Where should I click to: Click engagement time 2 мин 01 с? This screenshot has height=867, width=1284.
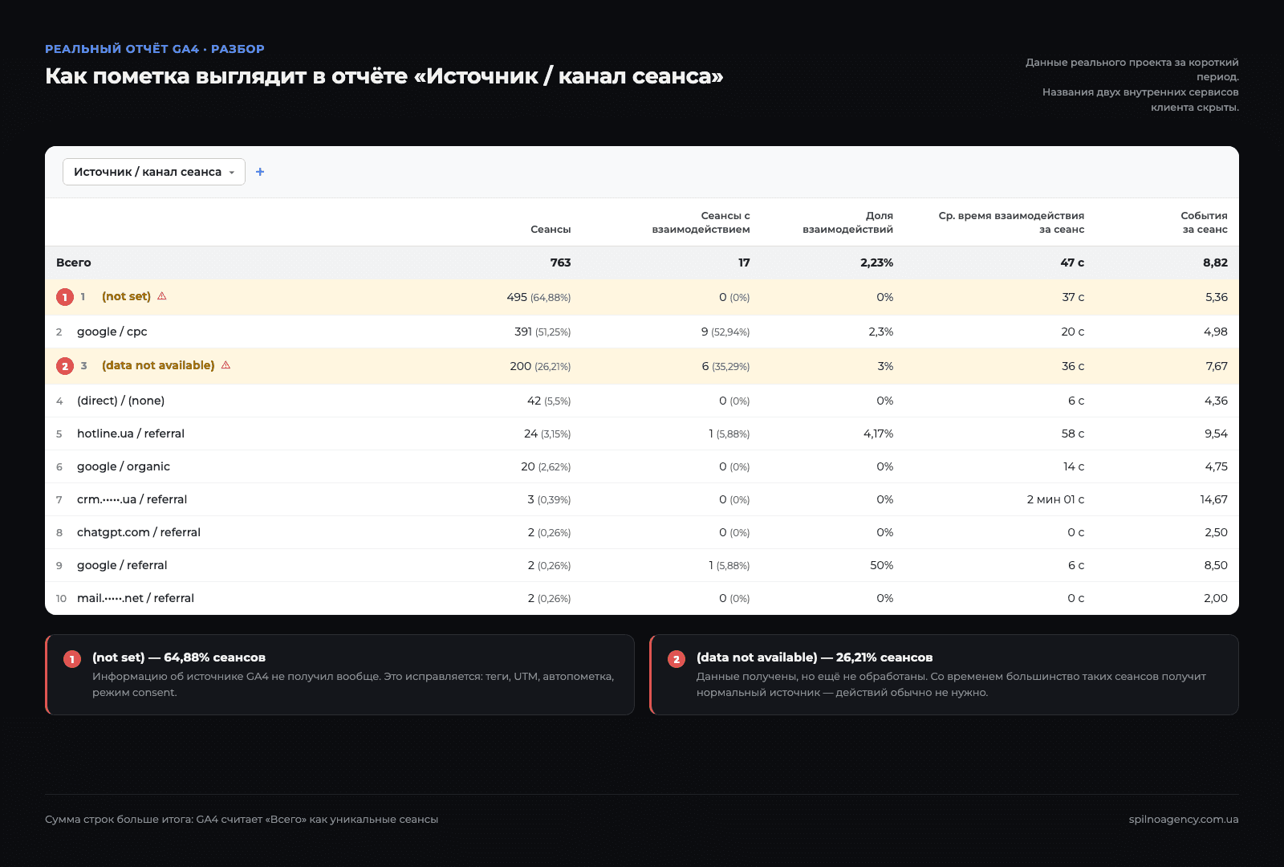click(x=1055, y=499)
